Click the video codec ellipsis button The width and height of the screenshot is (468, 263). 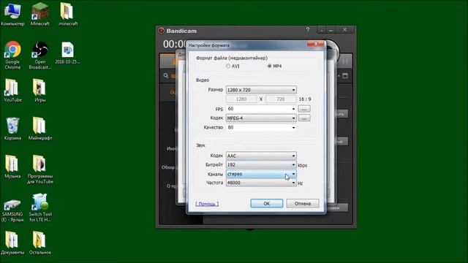tap(304, 118)
